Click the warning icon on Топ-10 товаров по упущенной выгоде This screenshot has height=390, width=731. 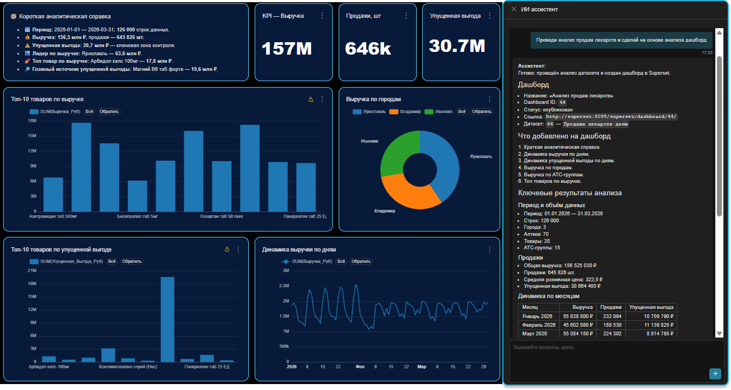point(227,249)
